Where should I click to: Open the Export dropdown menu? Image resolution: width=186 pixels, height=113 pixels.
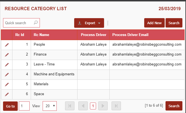tap(89, 23)
